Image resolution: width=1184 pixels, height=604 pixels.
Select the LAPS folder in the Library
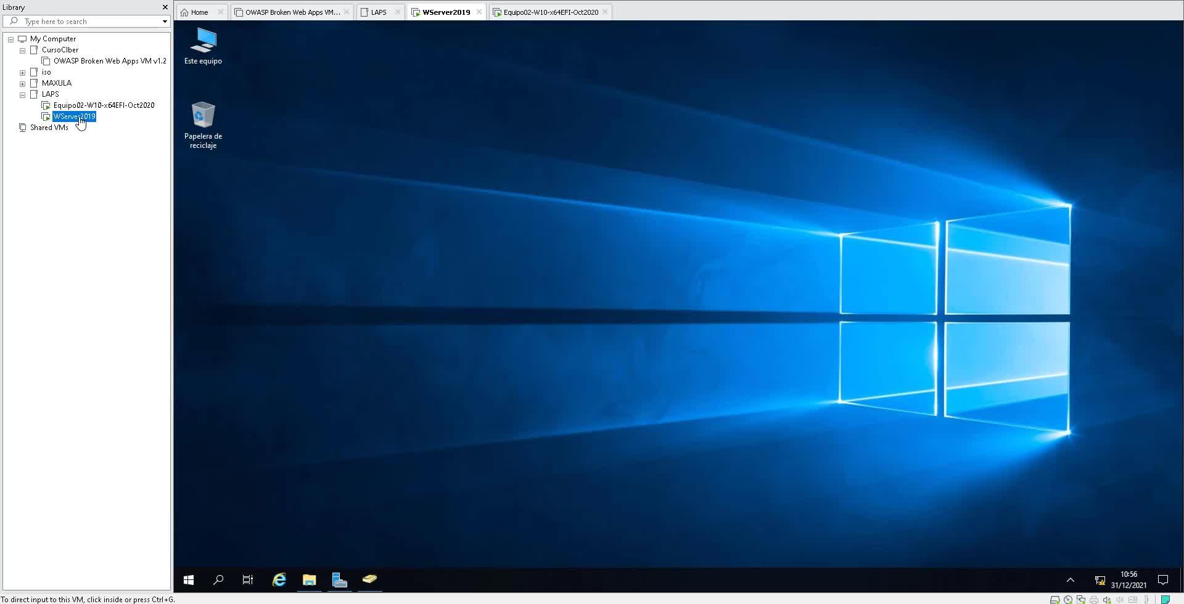[51, 94]
